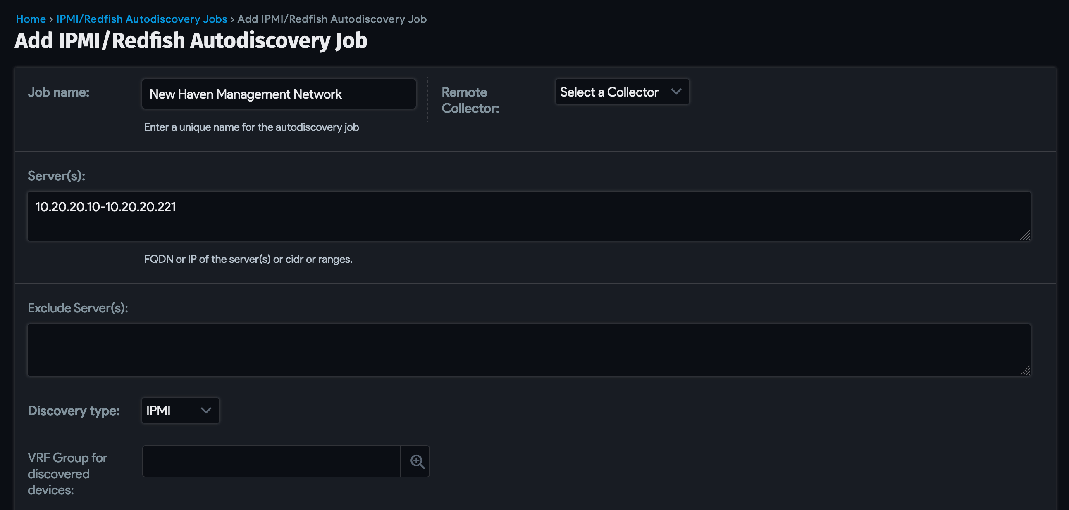Viewport: 1069px width, 510px height.
Task: Open the Remote Collector dropdown
Action: tap(621, 92)
